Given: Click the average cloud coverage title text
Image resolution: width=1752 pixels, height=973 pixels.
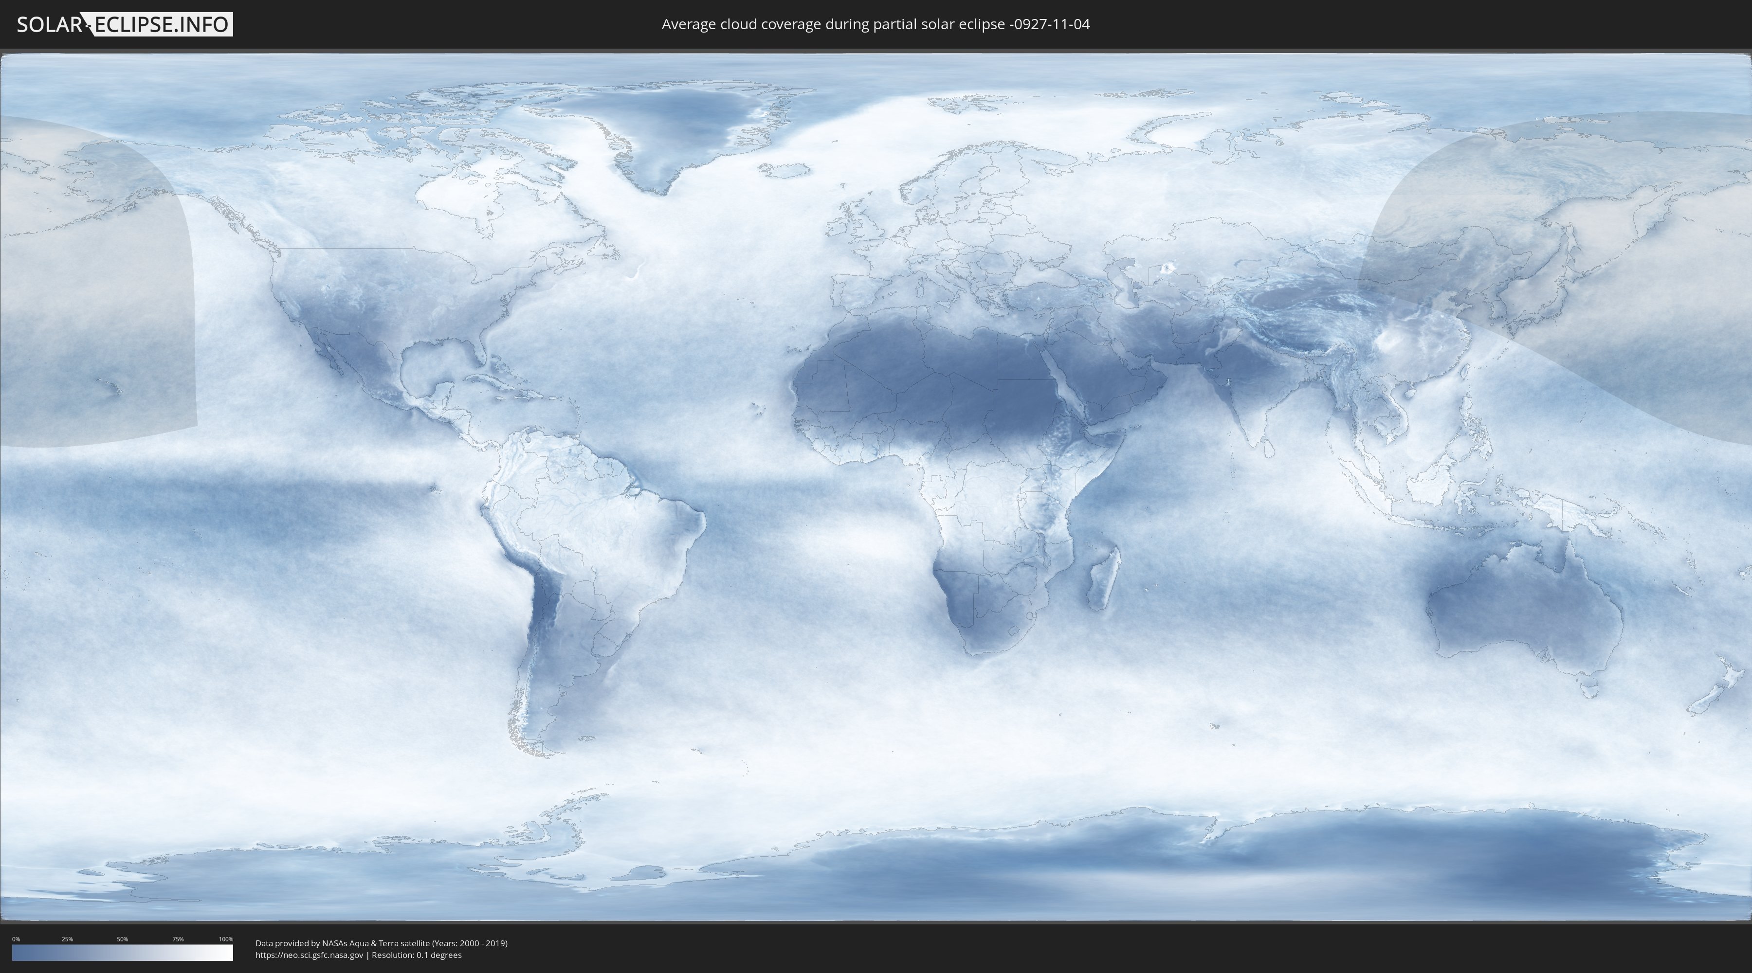Looking at the screenshot, I should coord(876,24).
